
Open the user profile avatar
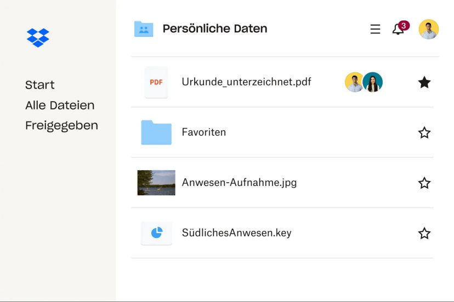pos(428,30)
